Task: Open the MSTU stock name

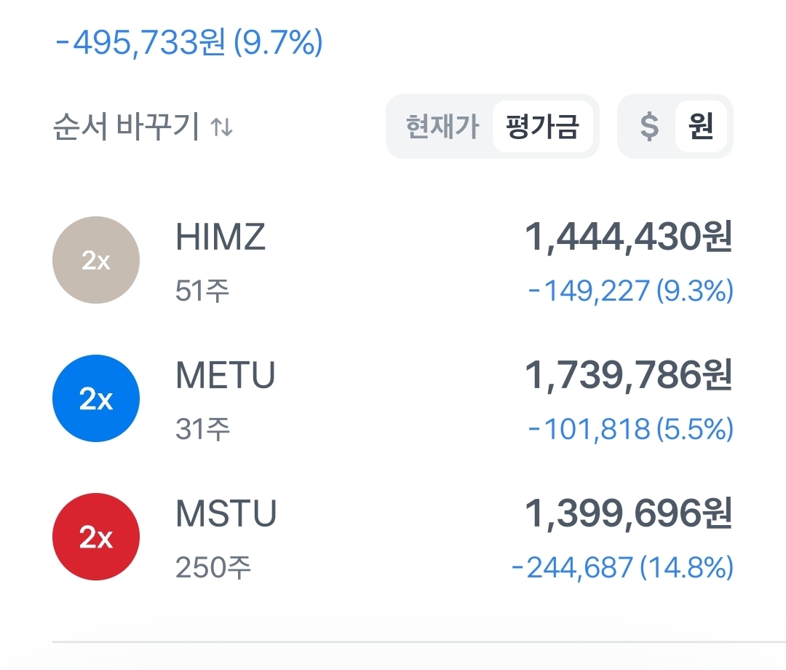Action: coord(226,515)
